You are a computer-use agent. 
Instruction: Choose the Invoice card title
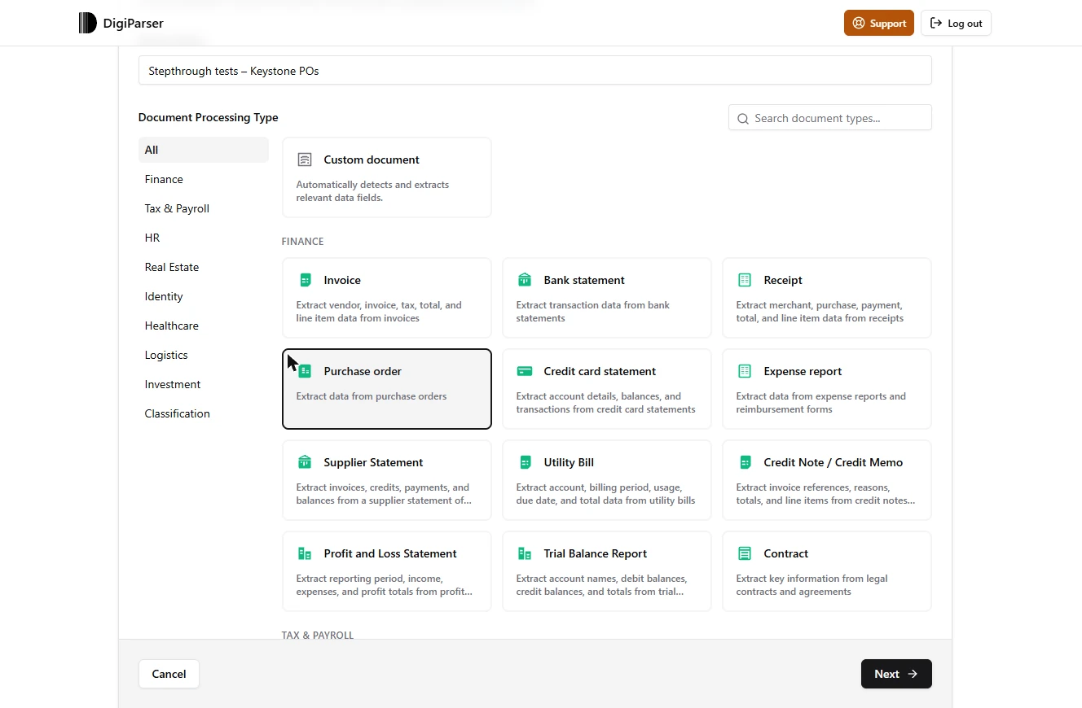(x=342, y=280)
